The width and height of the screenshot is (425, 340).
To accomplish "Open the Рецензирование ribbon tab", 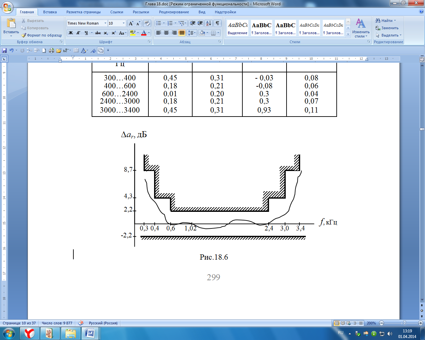I will (x=174, y=12).
